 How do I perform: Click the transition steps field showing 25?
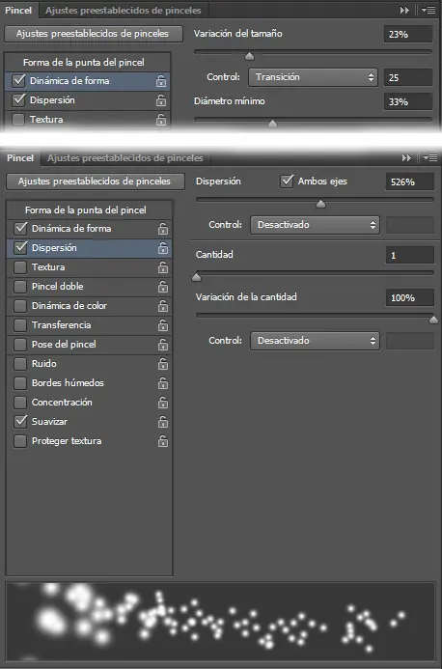(x=408, y=77)
